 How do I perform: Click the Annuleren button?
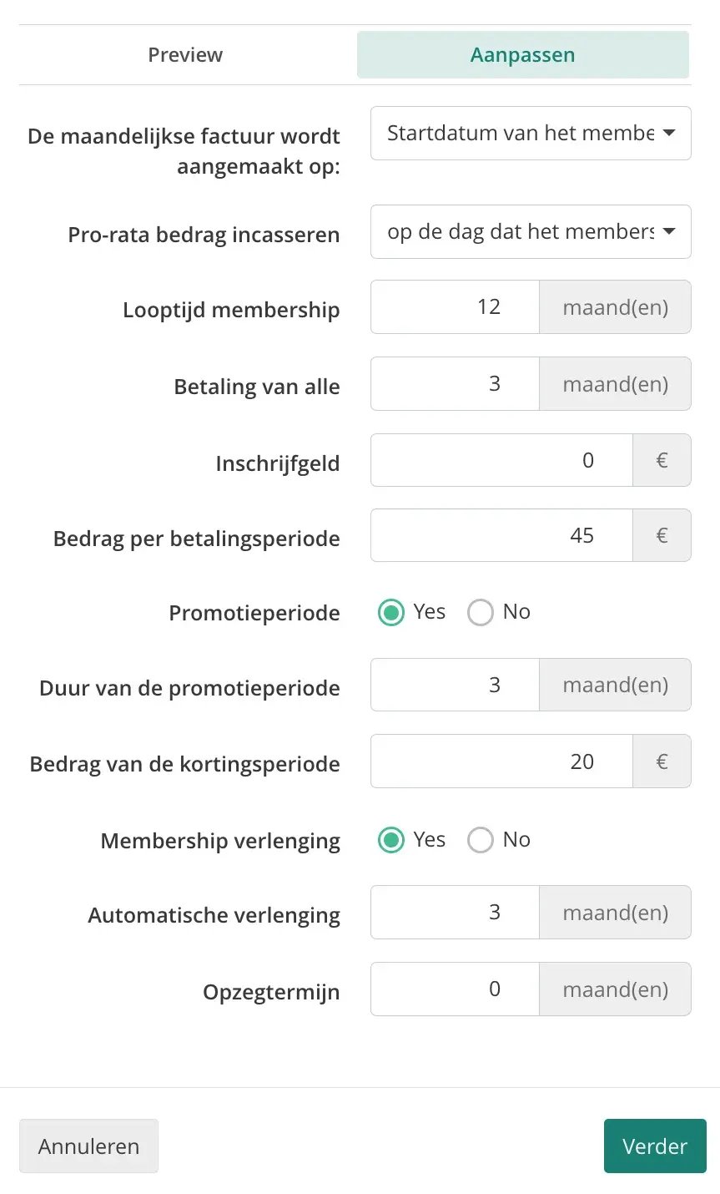pos(88,1146)
